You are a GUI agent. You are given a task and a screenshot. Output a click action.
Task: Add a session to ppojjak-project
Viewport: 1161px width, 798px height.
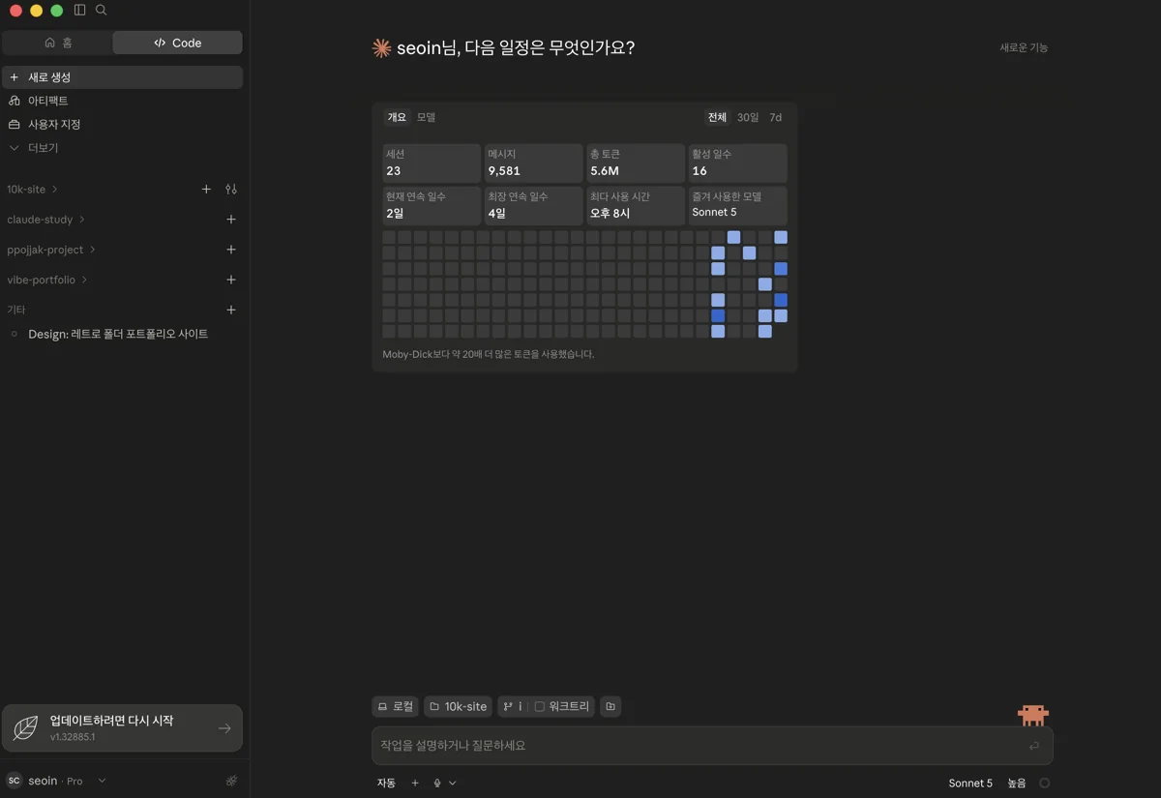point(231,250)
